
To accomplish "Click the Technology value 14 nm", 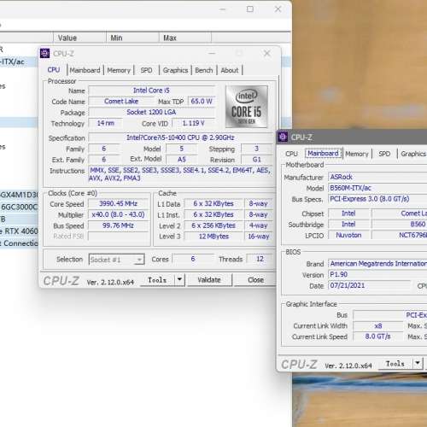I will pos(106,123).
